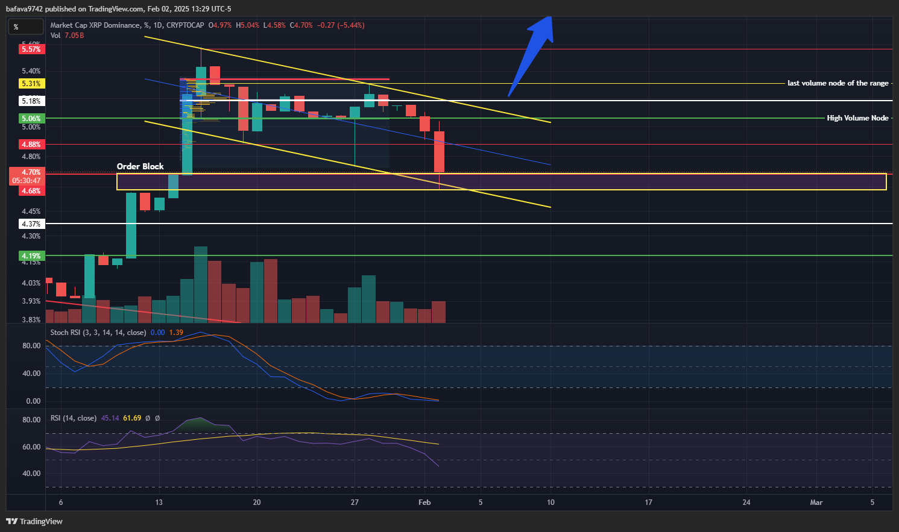This screenshot has width=899, height=532.
Task: Click the Stoch RSI value 1.39
Action: point(176,333)
